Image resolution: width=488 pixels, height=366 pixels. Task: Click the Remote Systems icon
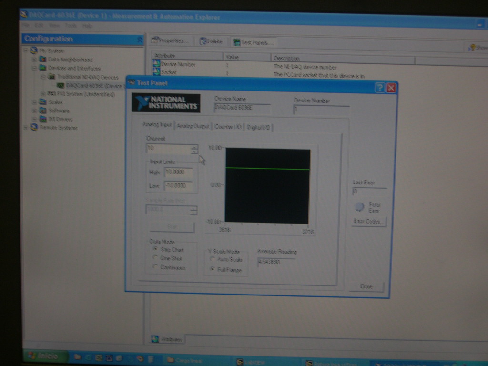point(34,127)
